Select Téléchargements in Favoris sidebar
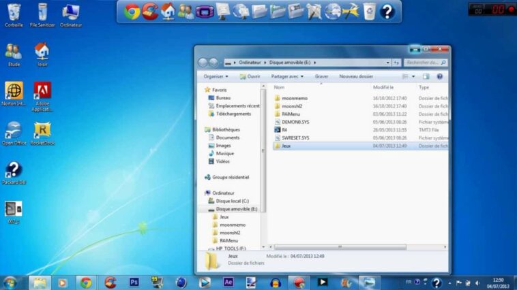The image size is (517, 290). (x=233, y=114)
